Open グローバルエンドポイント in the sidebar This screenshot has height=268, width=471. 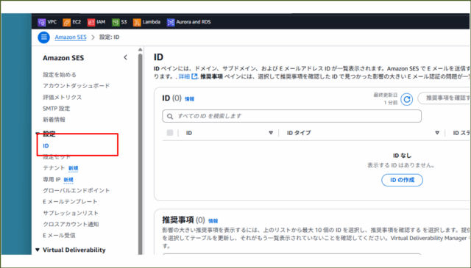pos(77,190)
